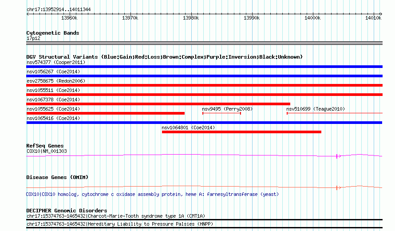Click the chr17:13952914..14011344 coordinate label
The height and width of the screenshot is (231, 395).
(x=59, y=10)
